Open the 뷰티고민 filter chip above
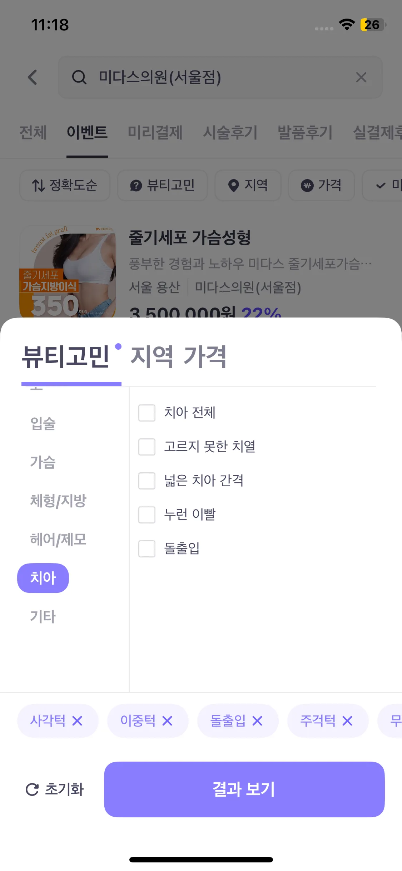 pos(162,185)
